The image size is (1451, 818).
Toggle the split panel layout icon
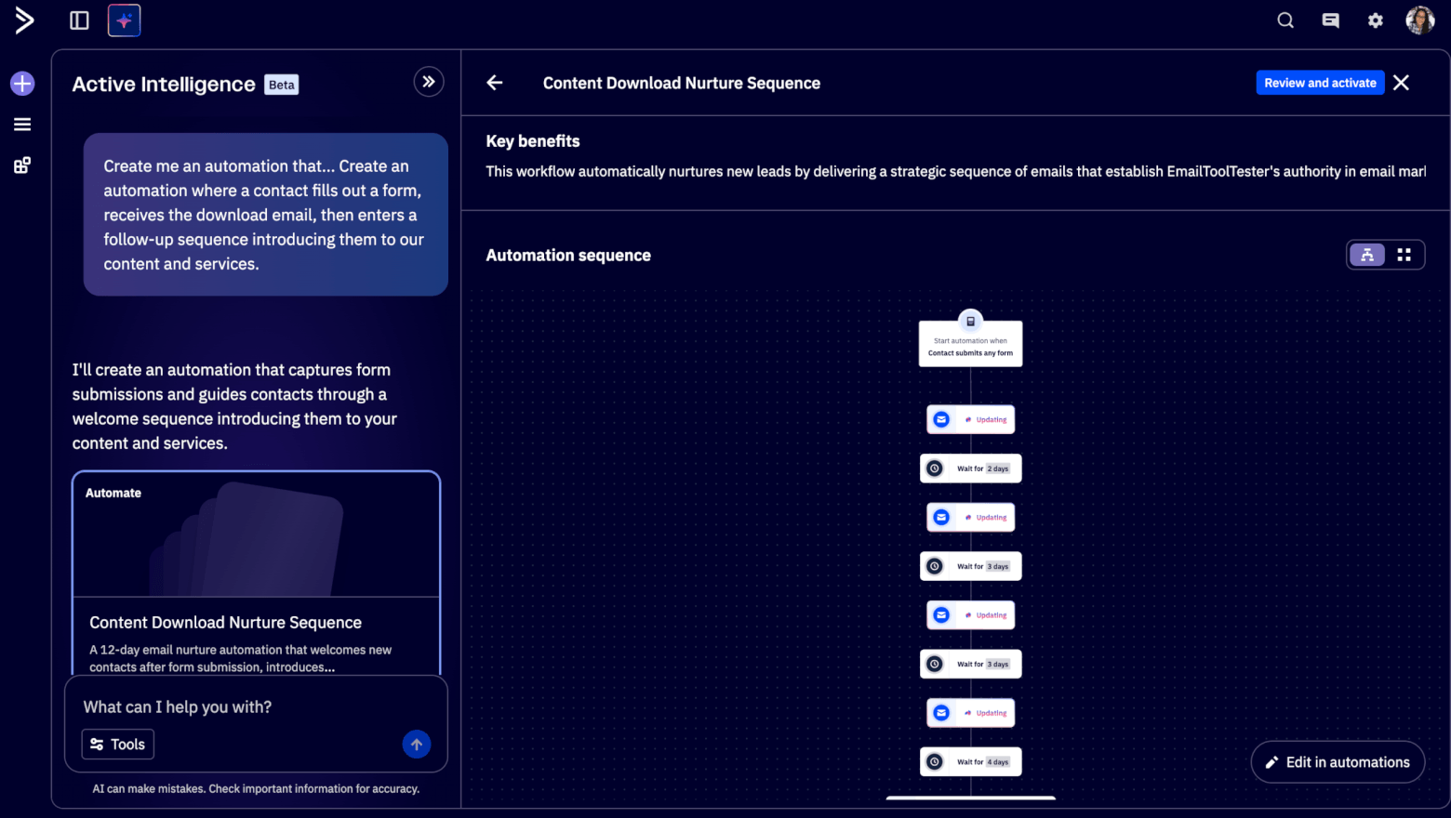tap(79, 20)
